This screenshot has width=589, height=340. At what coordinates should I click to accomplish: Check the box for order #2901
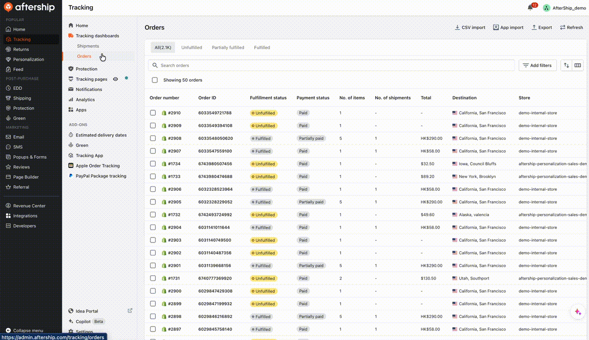pyautogui.click(x=153, y=265)
